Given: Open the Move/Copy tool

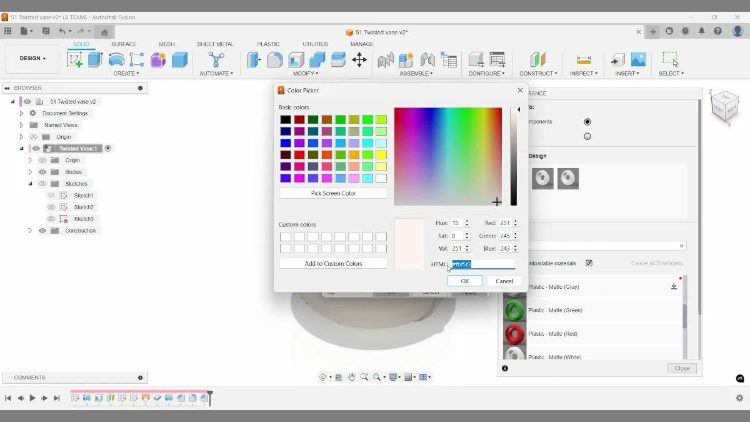Looking at the screenshot, I should (359, 60).
